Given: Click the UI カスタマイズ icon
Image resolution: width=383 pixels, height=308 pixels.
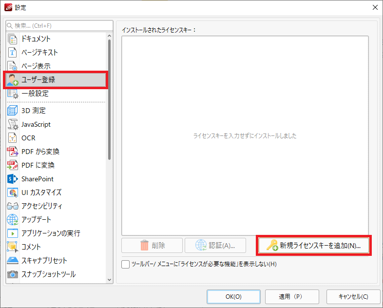Looking at the screenshot, I should [13, 192].
